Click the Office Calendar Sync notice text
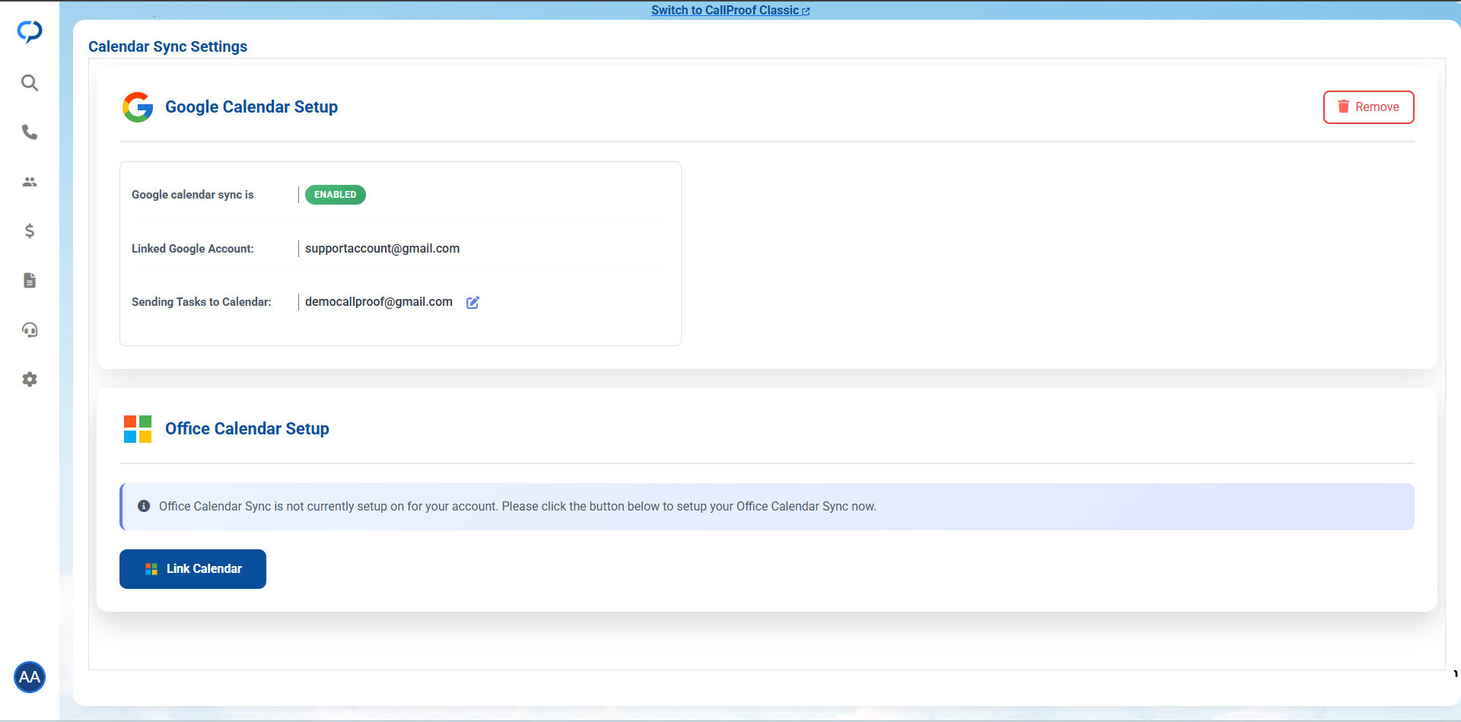The image size is (1461, 722). (517, 507)
